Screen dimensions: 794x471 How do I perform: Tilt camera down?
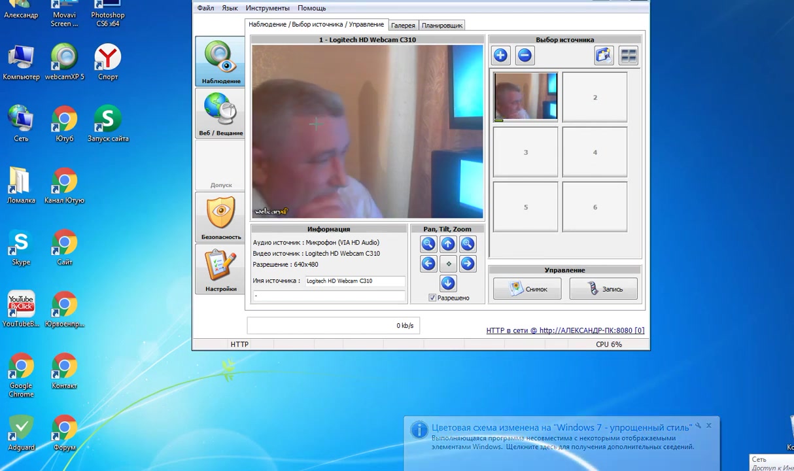448,283
